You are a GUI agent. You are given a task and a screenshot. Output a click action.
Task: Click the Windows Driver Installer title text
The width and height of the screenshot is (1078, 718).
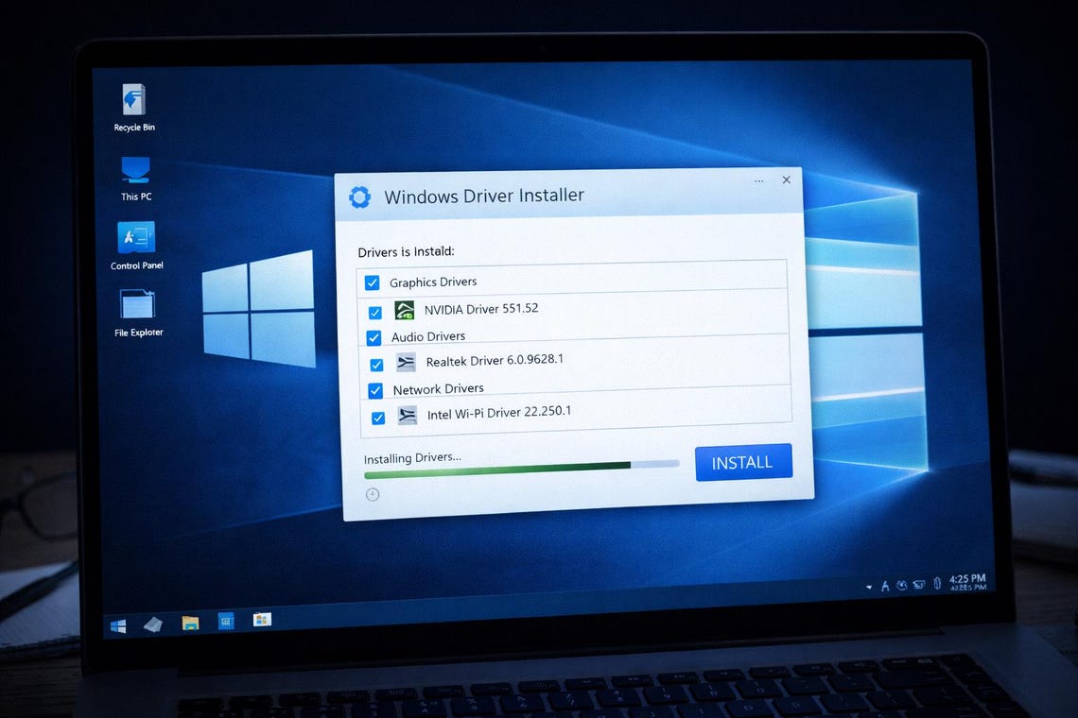(x=484, y=196)
